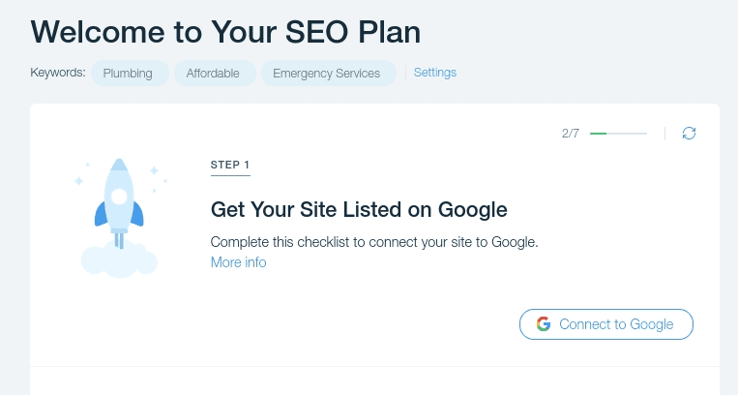Click the refresh SEO plan icon
Viewport: 738px width, 395px height.
(689, 133)
